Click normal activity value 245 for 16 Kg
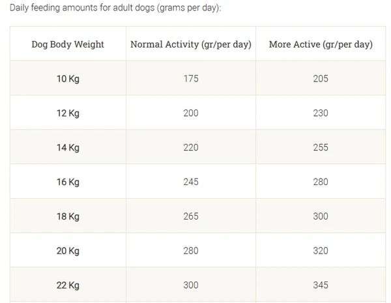Viewport: 391px width, 303px height. [191, 182]
